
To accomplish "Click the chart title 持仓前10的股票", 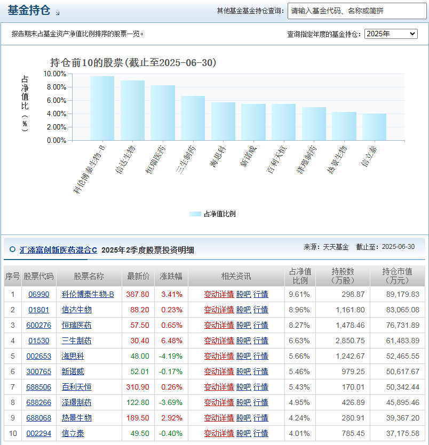I will [133, 63].
